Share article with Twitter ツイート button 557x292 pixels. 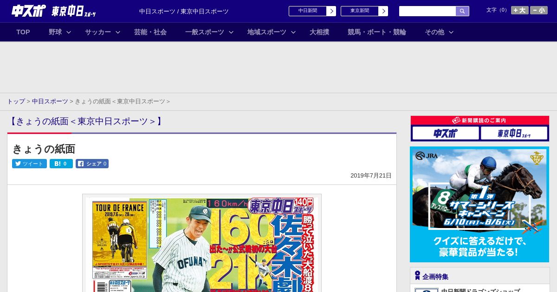pyautogui.click(x=29, y=164)
